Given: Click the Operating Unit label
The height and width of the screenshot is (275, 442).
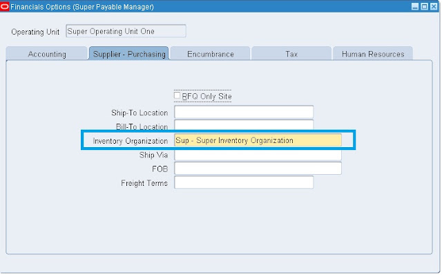Looking at the screenshot, I should pyautogui.click(x=35, y=32).
